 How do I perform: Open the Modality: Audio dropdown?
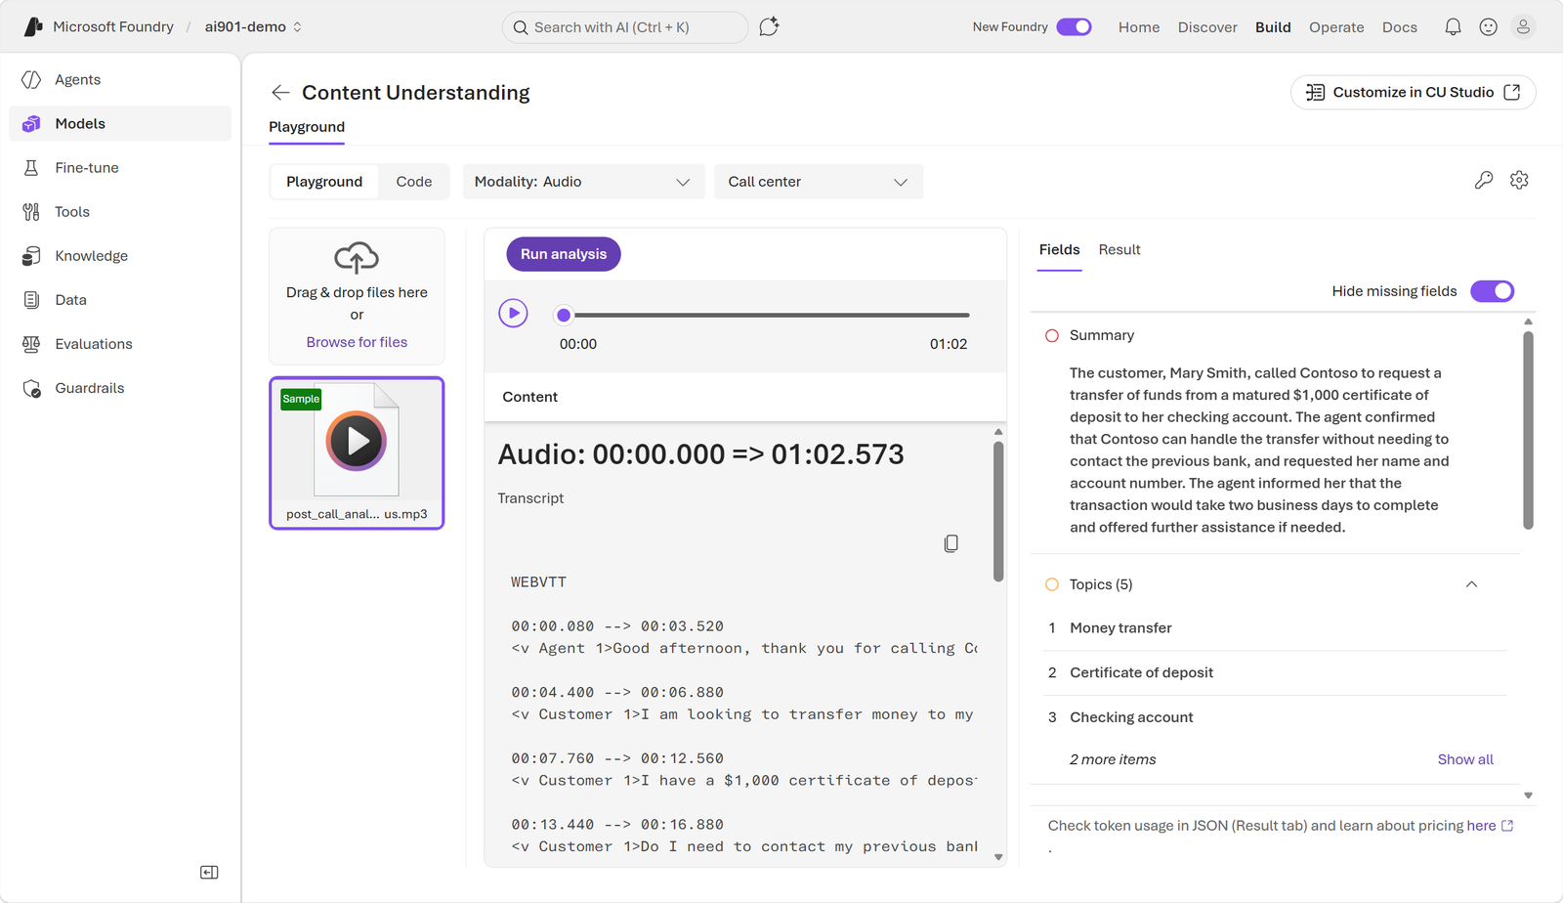coord(583,182)
